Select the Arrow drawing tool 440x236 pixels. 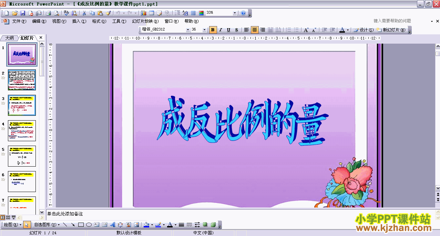(73, 225)
